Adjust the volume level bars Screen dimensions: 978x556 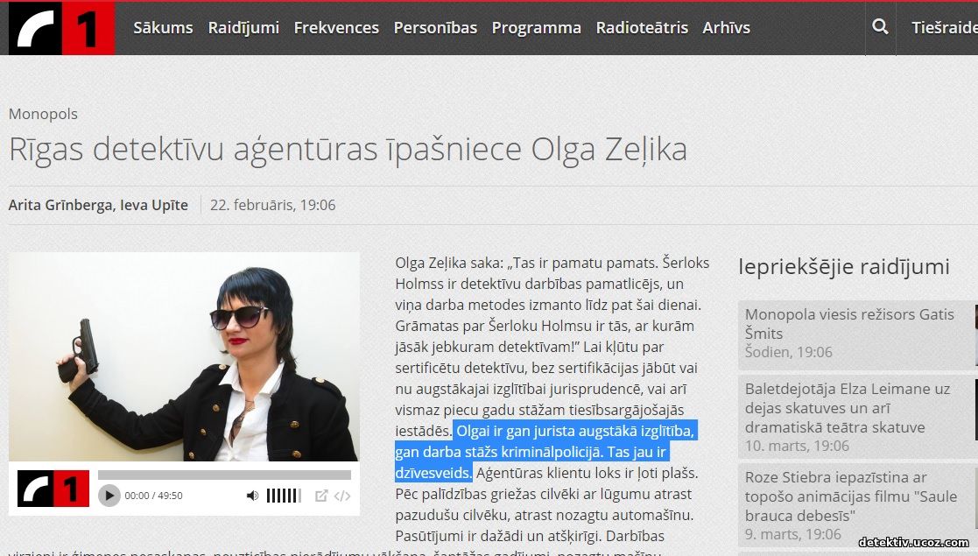click(x=284, y=496)
